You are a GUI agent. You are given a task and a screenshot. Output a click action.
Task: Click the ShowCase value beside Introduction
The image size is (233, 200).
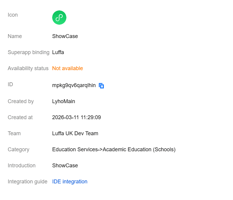pyautogui.click(x=65, y=166)
